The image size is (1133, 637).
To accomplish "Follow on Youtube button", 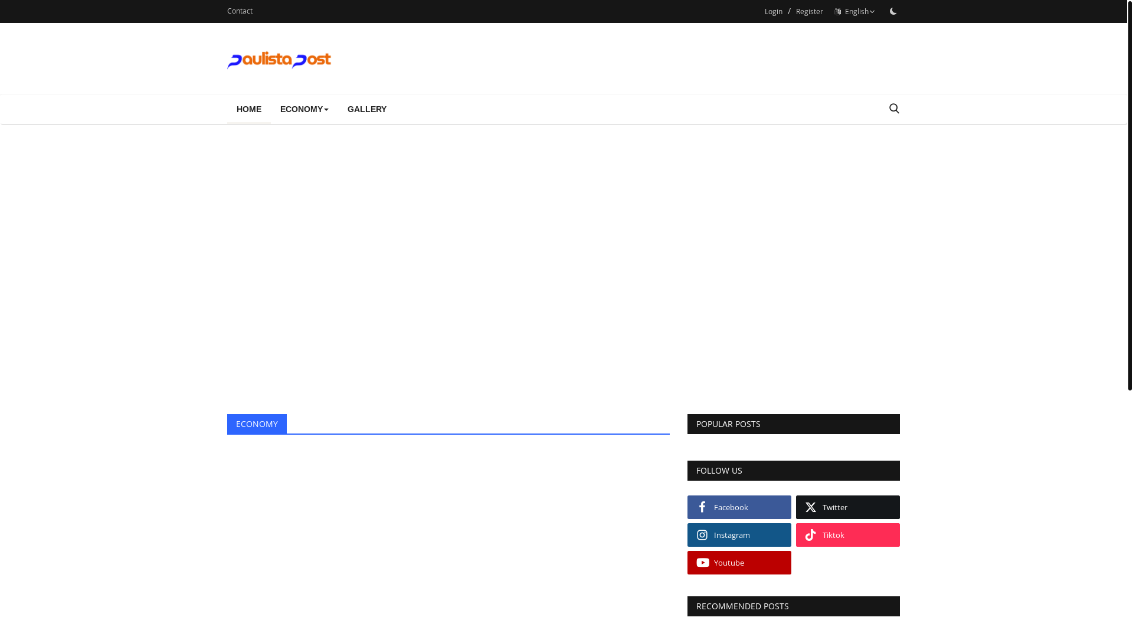I will coord(739,563).
